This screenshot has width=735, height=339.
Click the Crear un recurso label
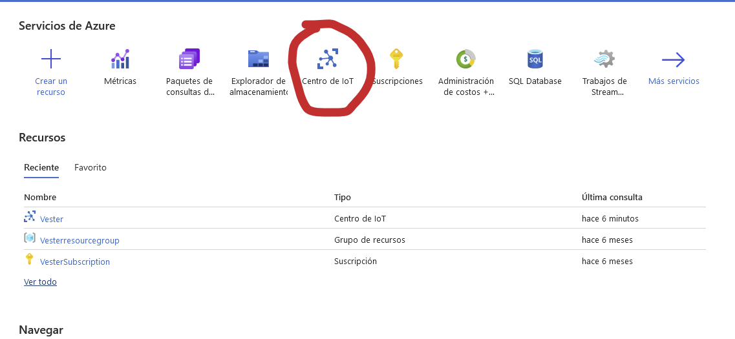pyautogui.click(x=51, y=87)
